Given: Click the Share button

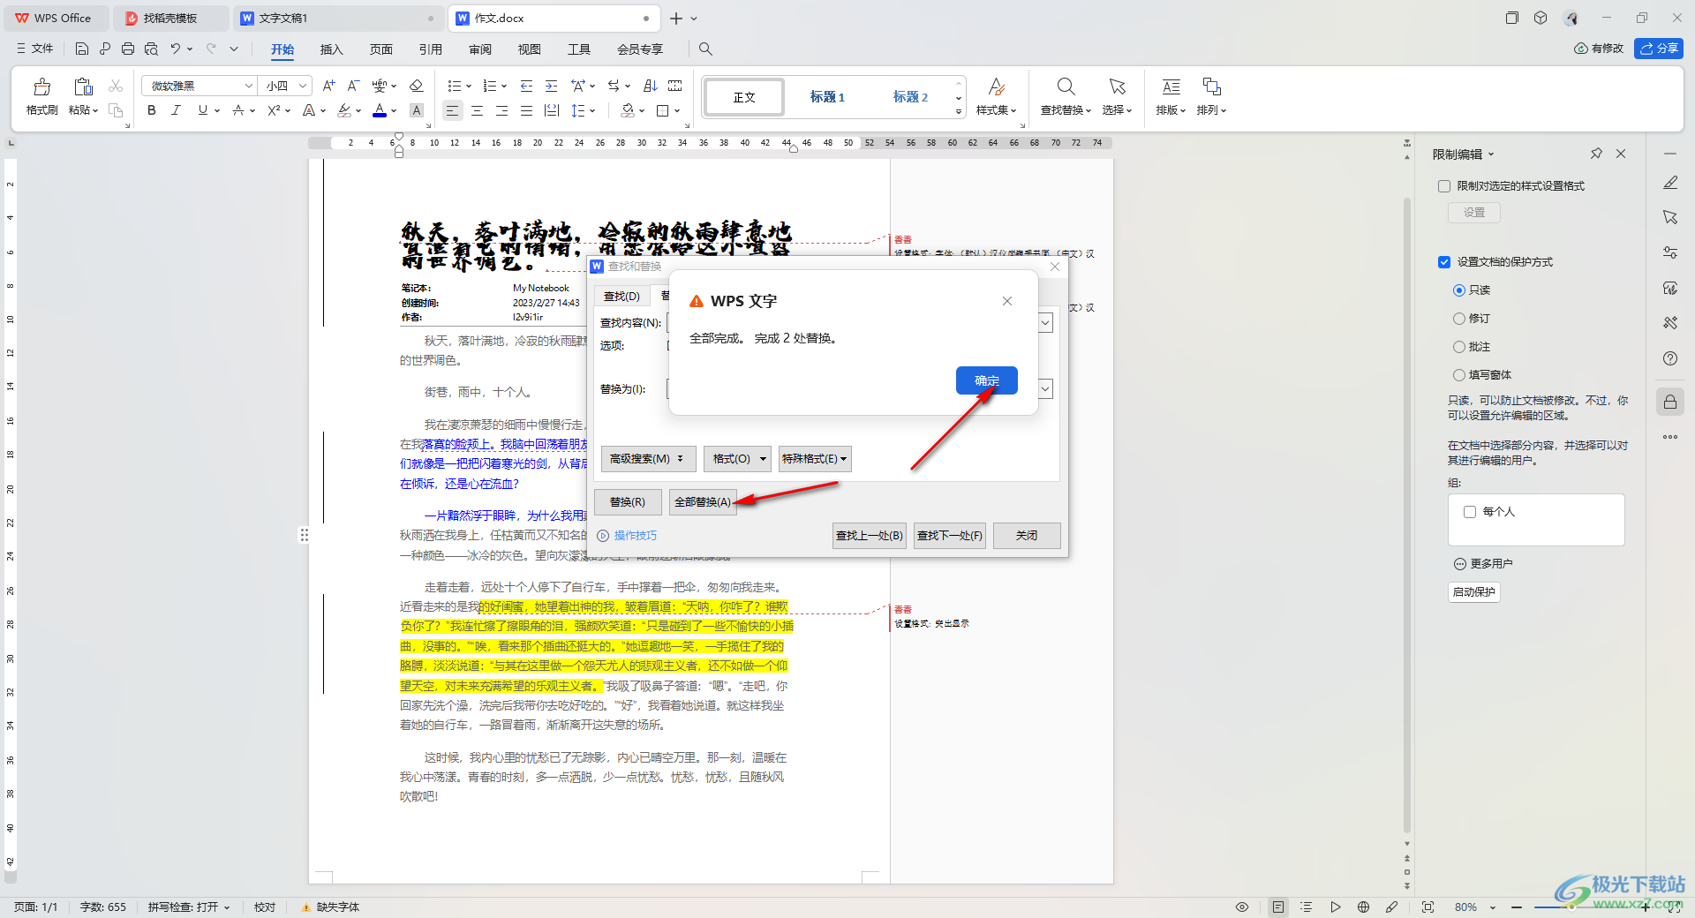Looking at the screenshot, I should 1658,49.
